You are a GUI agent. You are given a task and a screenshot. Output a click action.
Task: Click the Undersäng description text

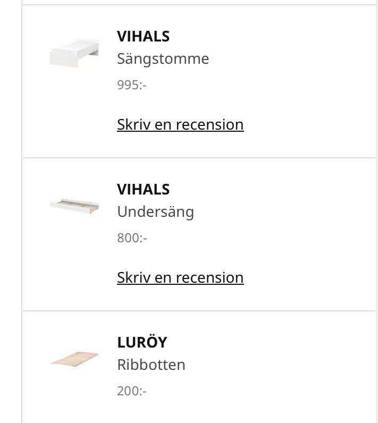point(155,211)
